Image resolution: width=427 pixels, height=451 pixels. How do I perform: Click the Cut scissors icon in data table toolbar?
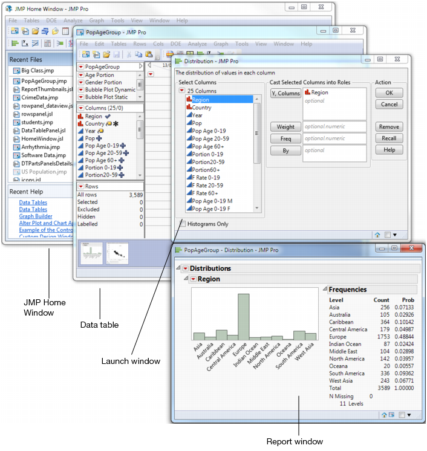tap(129, 55)
